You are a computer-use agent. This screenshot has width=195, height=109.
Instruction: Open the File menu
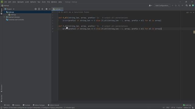point(5,2)
